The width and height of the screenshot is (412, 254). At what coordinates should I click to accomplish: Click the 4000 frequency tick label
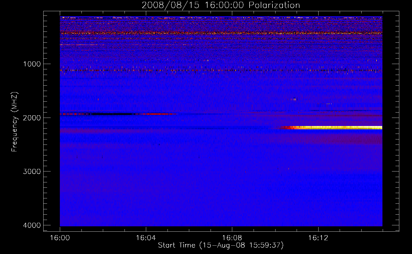32,225
